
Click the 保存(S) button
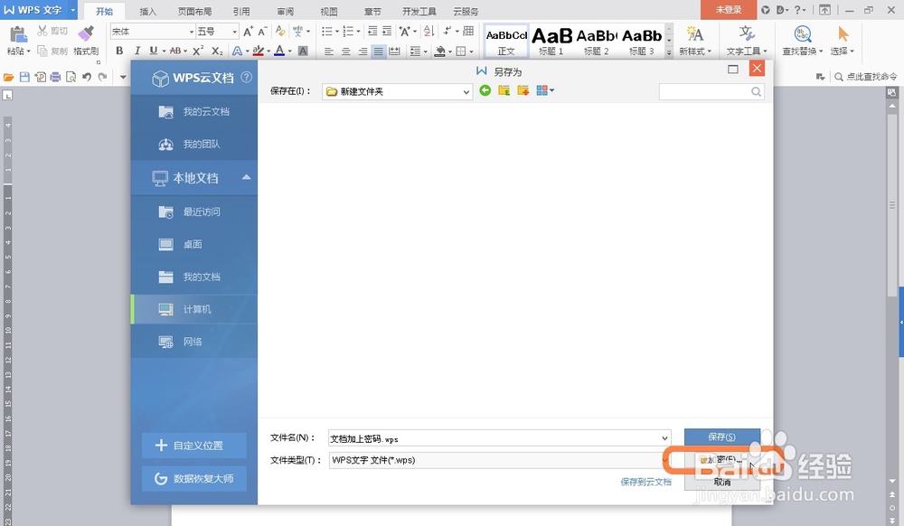tap(721, 437)
